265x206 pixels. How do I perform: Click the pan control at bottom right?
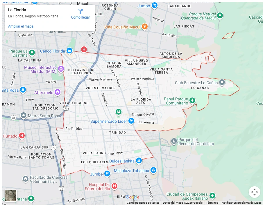pos(255,192)
